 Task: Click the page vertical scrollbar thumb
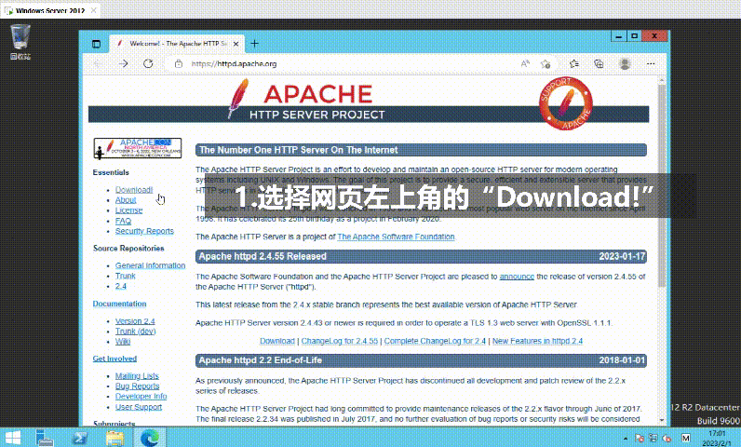(662, 185)
